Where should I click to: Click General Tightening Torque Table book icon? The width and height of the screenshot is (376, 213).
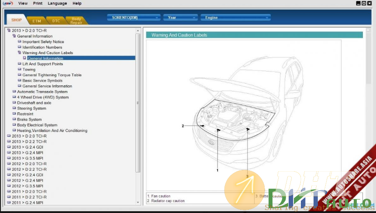coord(19,74)
